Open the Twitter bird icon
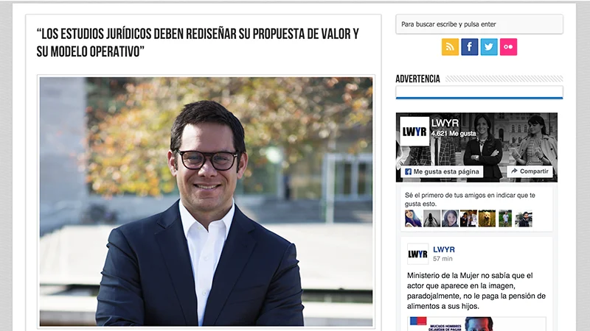 (x=489, y=47)
